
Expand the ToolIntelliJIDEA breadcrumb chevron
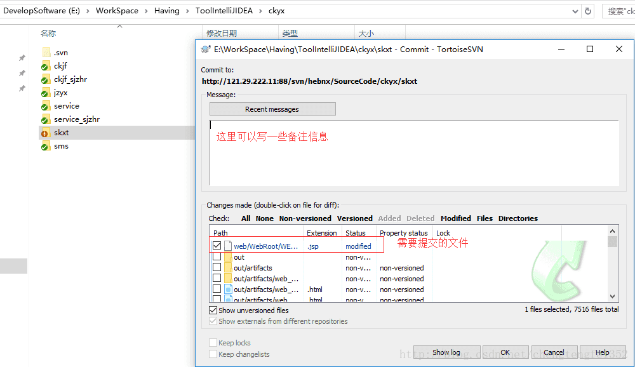pos(260,11)
